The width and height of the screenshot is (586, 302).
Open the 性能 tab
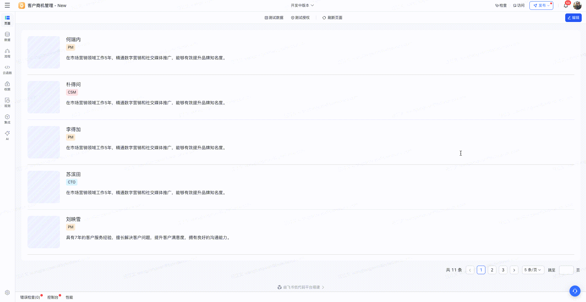(x=69, y=297)
